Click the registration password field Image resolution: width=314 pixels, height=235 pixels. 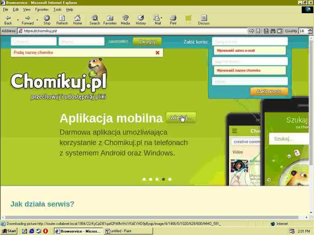tap(250, 81)
